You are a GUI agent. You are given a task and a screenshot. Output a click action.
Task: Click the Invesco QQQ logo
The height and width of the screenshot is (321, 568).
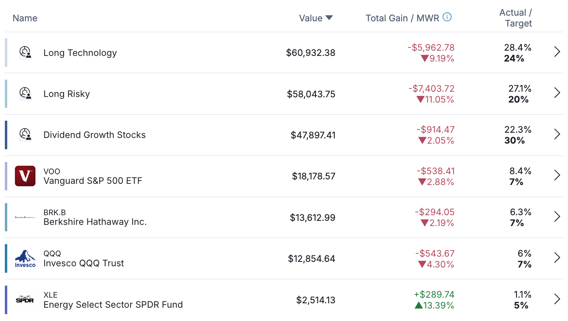(x=25, y=259)
